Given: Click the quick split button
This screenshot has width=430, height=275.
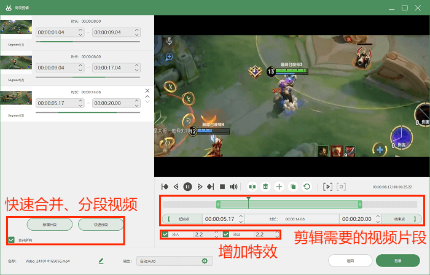Looking at the screenshot, I should point(101,225).
